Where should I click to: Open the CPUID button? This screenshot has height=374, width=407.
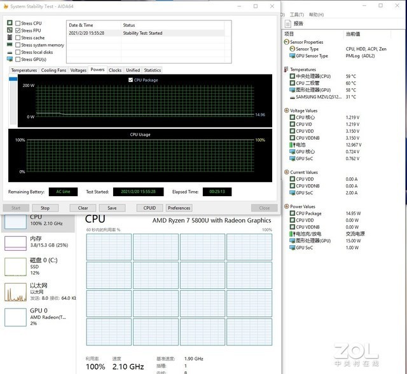tap(150, 208)
